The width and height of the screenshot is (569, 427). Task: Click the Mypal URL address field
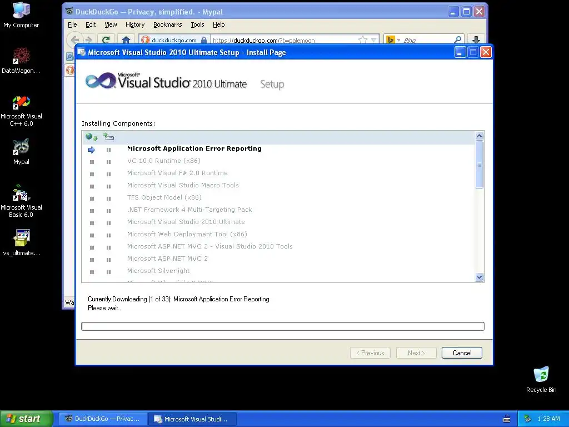click(283, 40)
